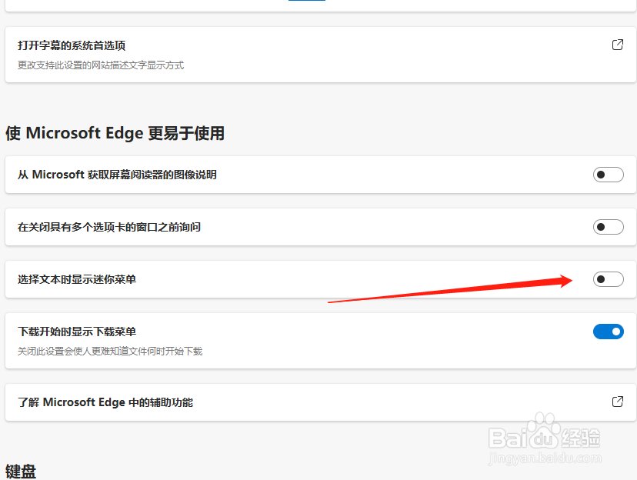Click '关闭此设置会使人更难知道文件何时开始下载' description
The image size is (637, 480).
[110, 352]
